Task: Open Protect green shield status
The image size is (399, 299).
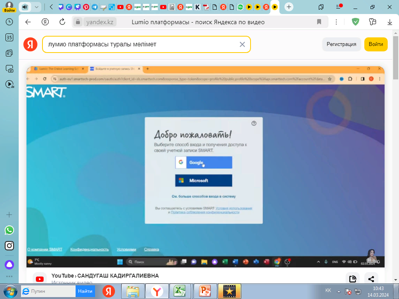Action: pos(355,22)
